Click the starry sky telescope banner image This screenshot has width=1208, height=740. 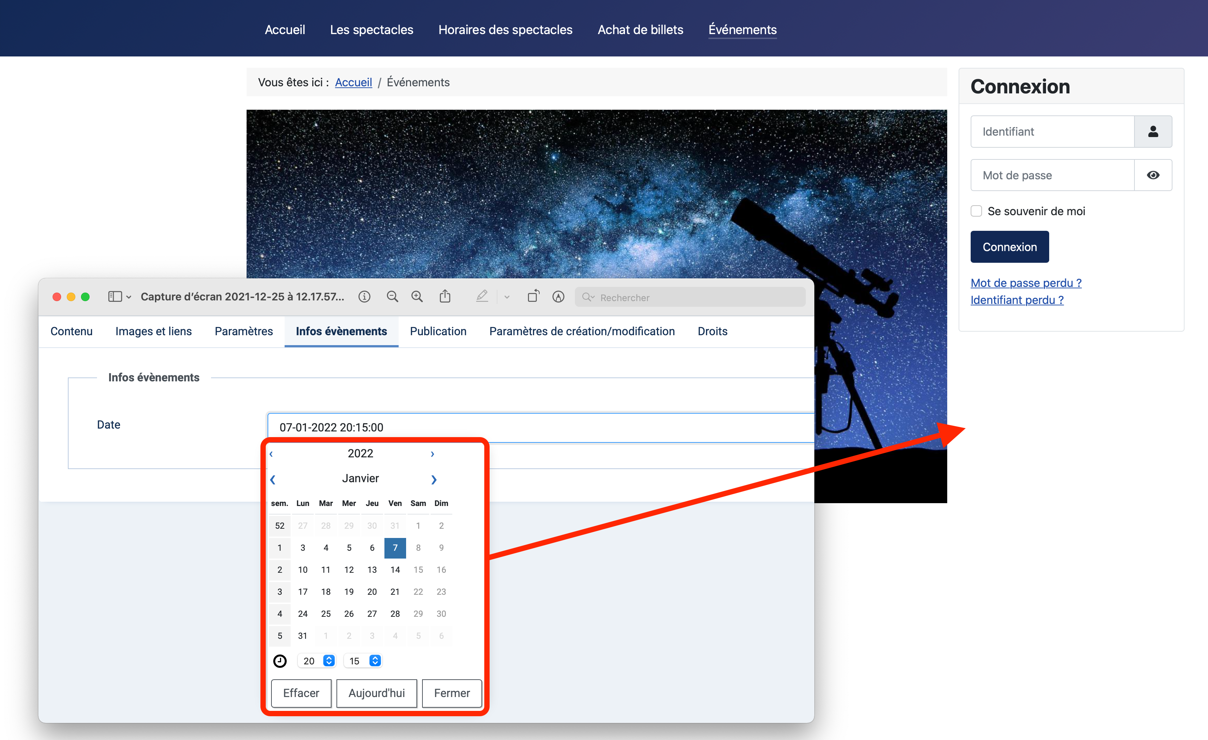coord(597,194)
